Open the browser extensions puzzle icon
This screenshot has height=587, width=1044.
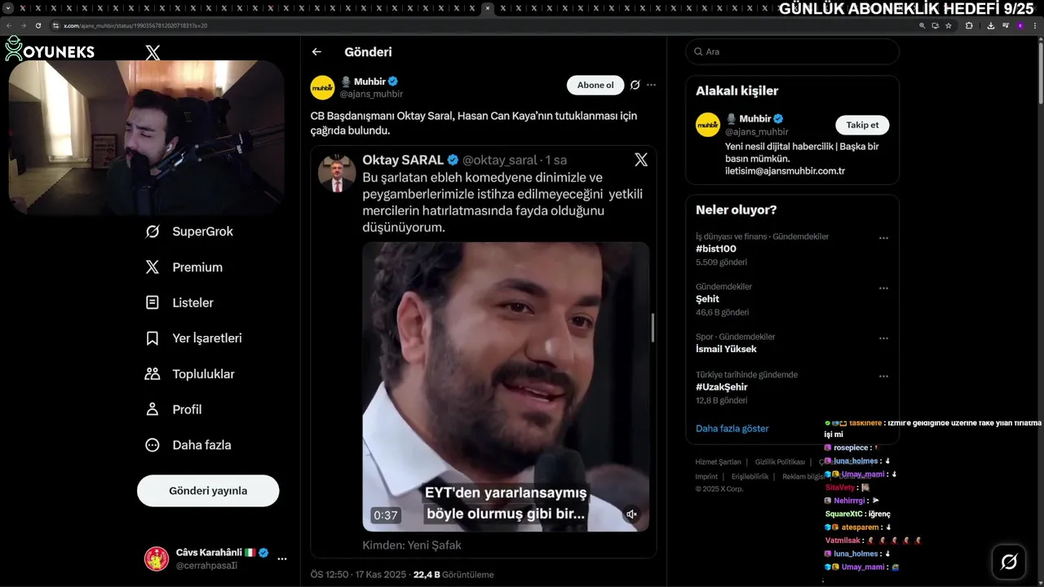[969, 25]
